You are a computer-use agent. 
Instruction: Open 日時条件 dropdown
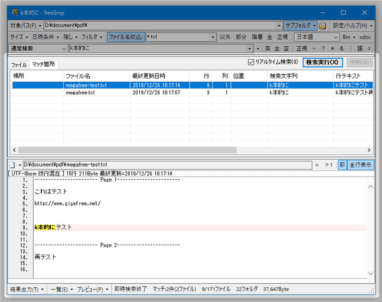coord(46,37)
